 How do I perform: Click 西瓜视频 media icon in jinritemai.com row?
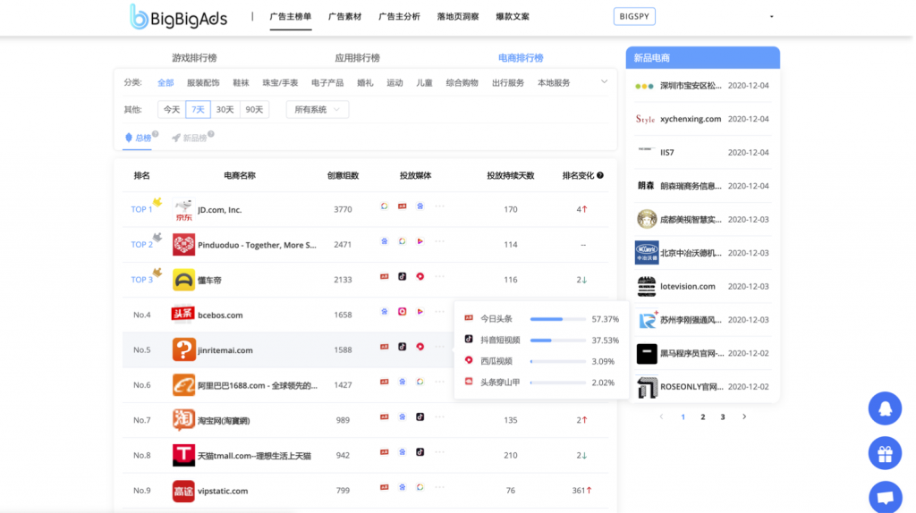pyautogui.click(x=420, y=346)
